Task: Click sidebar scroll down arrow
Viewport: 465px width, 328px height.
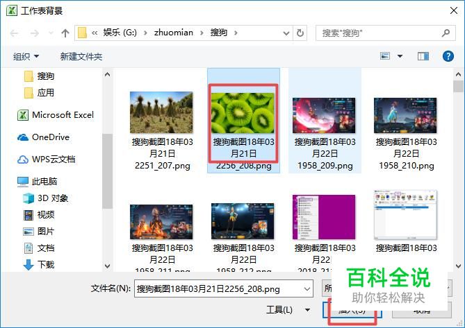Action: pos(107,266)
